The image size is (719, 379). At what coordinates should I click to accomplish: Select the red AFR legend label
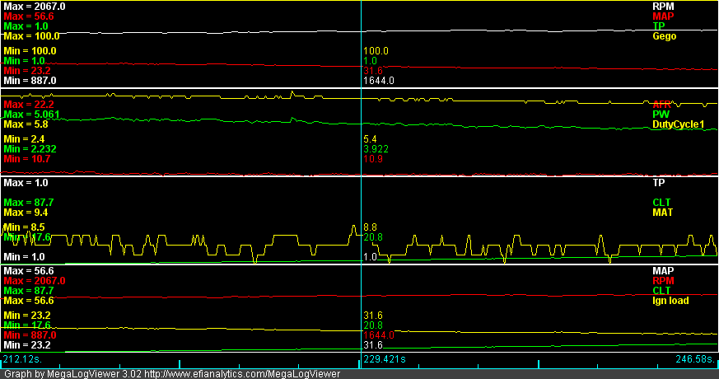(661, 105)
